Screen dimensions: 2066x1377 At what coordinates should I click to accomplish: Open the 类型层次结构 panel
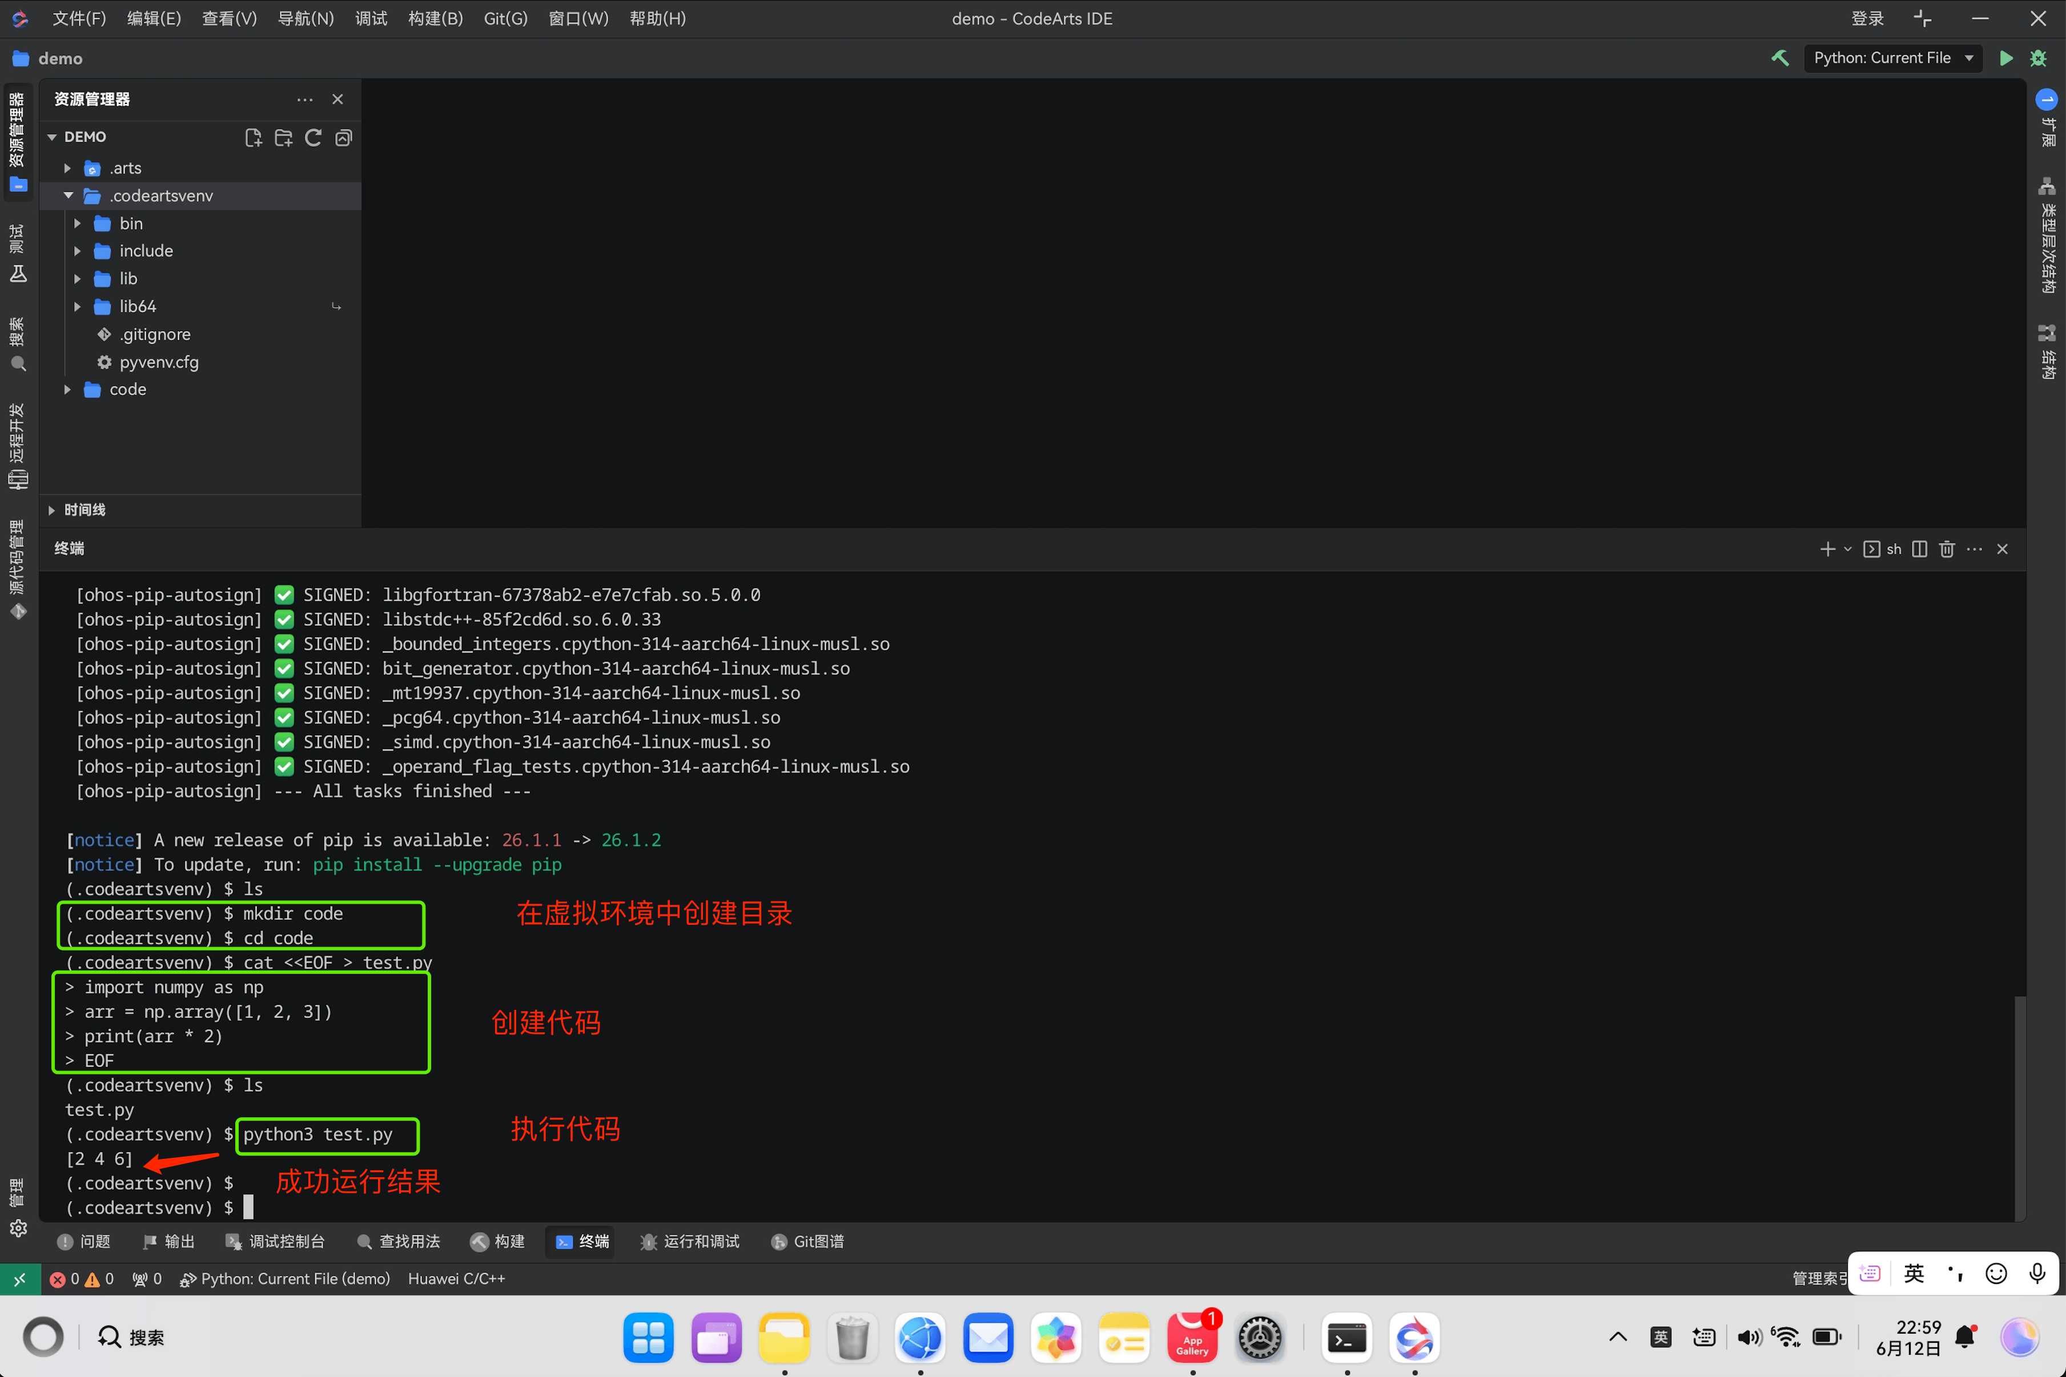click(2047, 235)
